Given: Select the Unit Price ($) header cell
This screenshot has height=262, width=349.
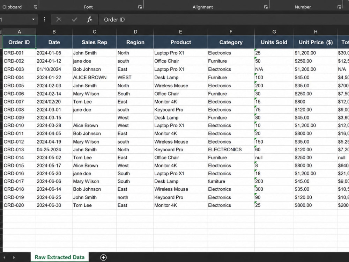Looking at the screenshot, I should click(315, 42).
